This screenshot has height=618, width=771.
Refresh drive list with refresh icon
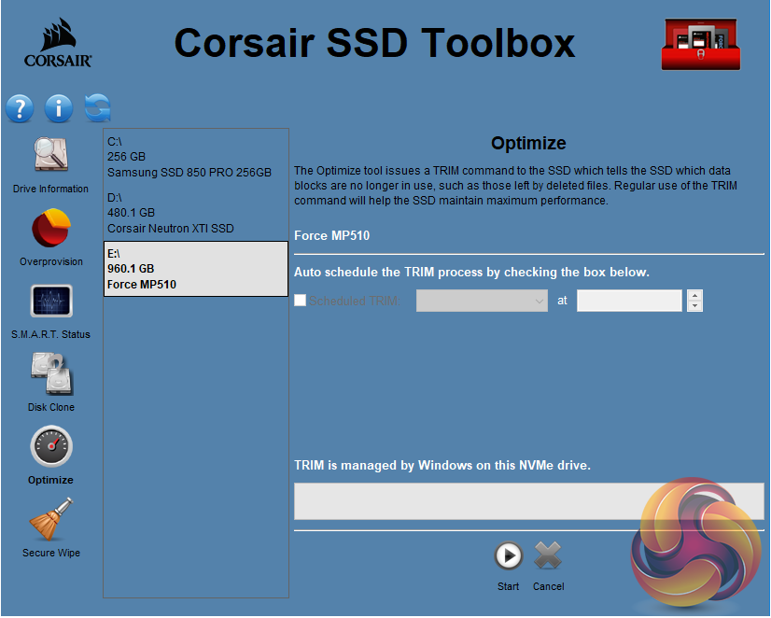tap(97, 108)
